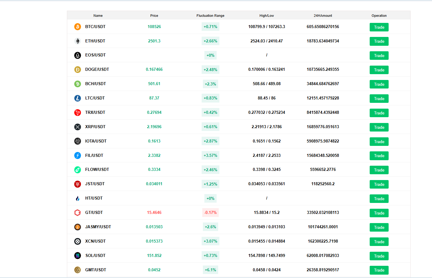Select the High/Low column header

tap(267, 16)
